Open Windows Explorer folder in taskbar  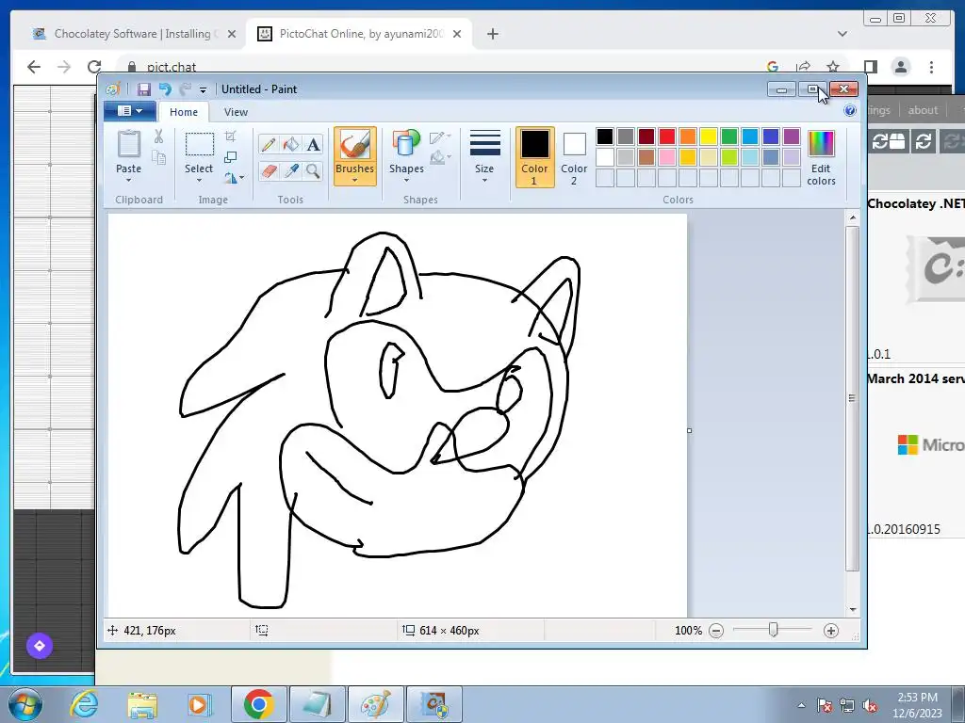click(x=142, y=704)
